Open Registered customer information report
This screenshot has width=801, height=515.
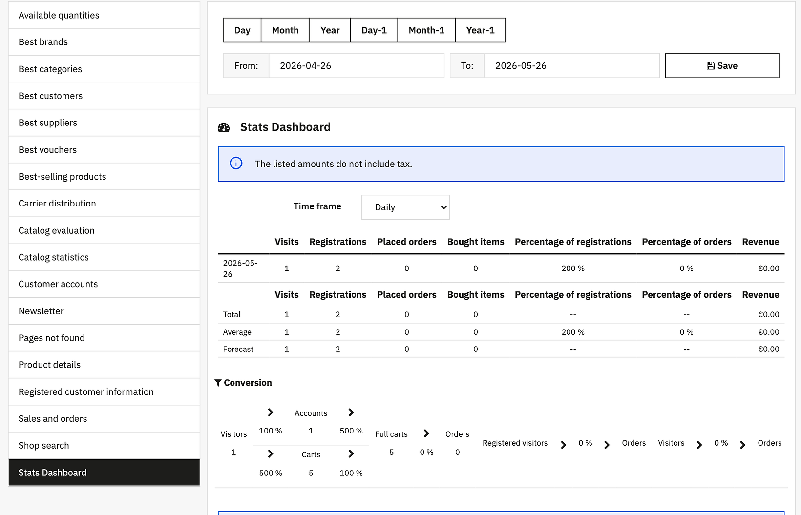click(104, 391)
